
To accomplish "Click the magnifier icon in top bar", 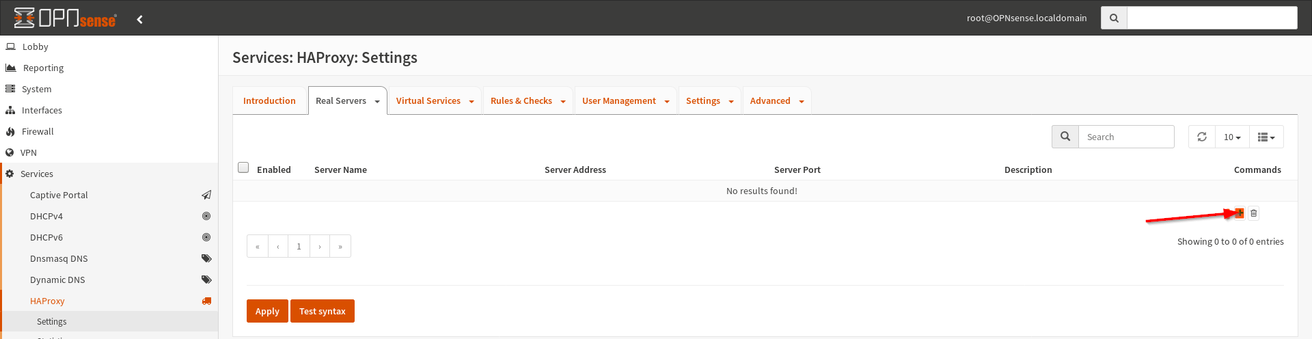I will [1114, 18].
